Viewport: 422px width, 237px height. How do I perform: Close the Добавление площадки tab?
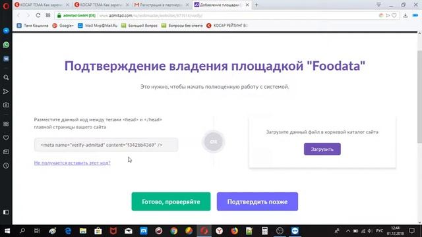click(x=247, y=5)
